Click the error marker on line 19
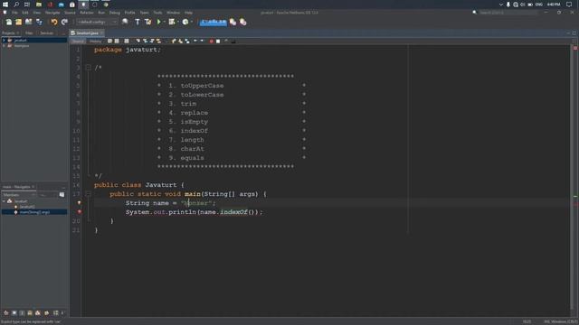The height and width of the screenshot is (325, 579). [x=80, y=212]
